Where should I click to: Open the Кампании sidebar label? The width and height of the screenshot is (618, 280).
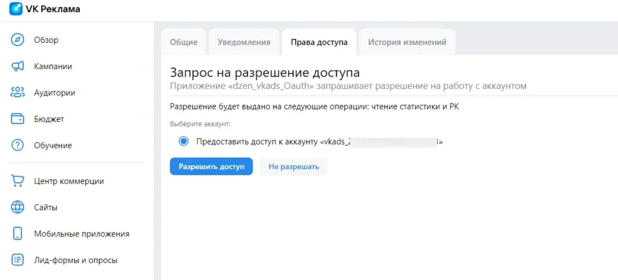click(x=53, y=66)
